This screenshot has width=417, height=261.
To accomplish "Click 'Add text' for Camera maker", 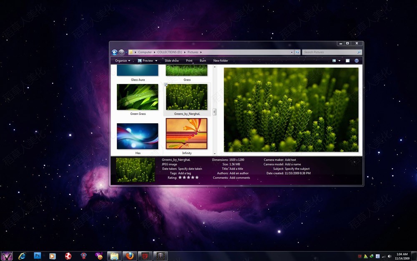I will click(290, 160).
